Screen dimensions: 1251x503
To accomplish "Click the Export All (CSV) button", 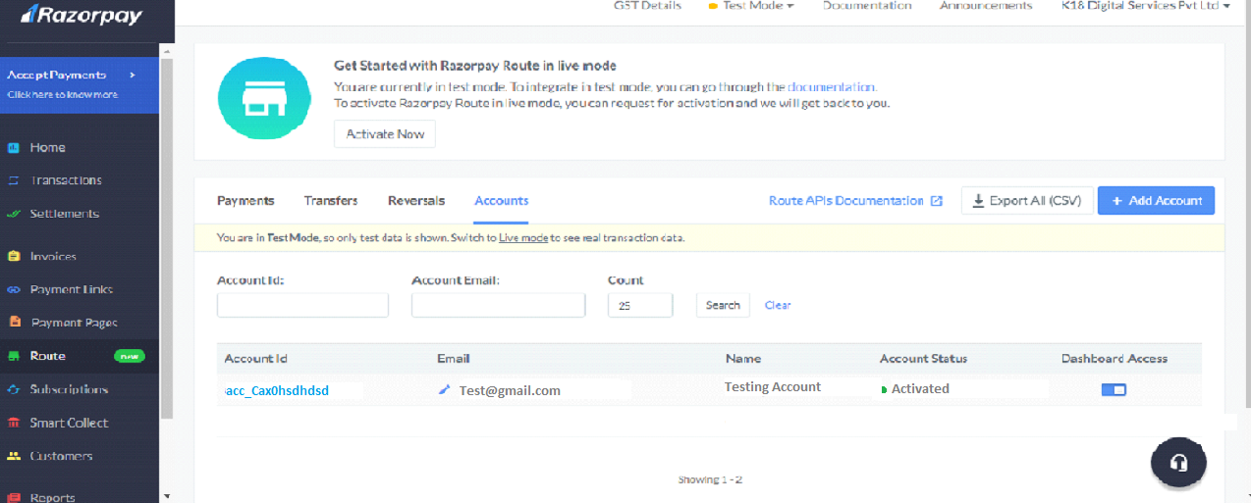I will point(1026,201).
